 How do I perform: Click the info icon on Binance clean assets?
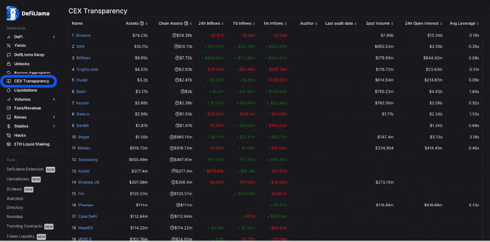tap(175, 35)
